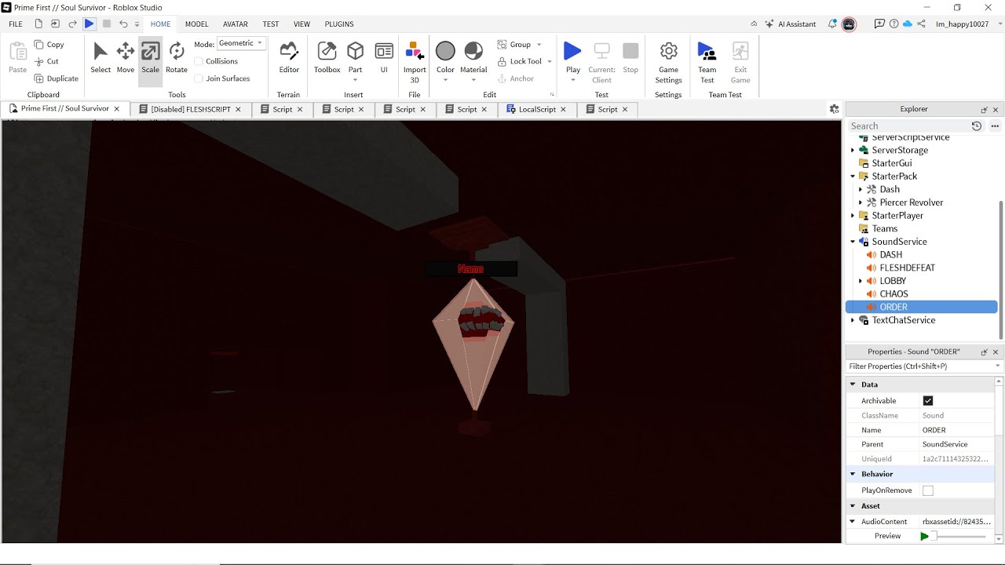Toggle the Join Surfaces checkbox
This screenshot has width=1005, height=565.
199,78
